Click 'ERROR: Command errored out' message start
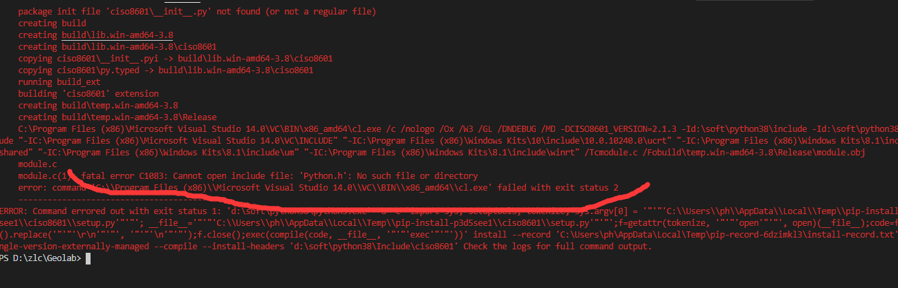The height and width of the screenshot is (288, 898). [69, 211]
